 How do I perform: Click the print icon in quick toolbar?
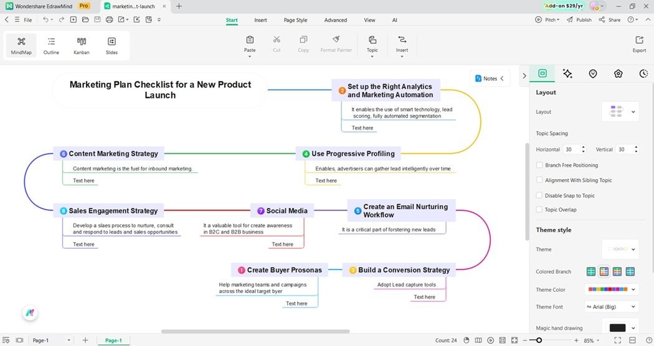[x=109, y=19]
